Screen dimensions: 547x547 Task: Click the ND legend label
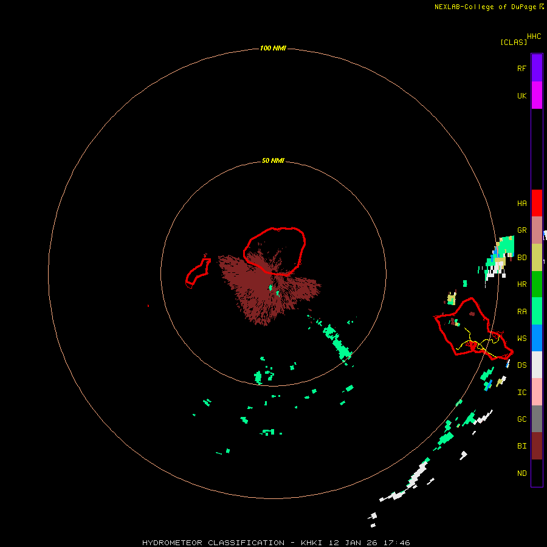pyautogui.click(x=521, y=473)
